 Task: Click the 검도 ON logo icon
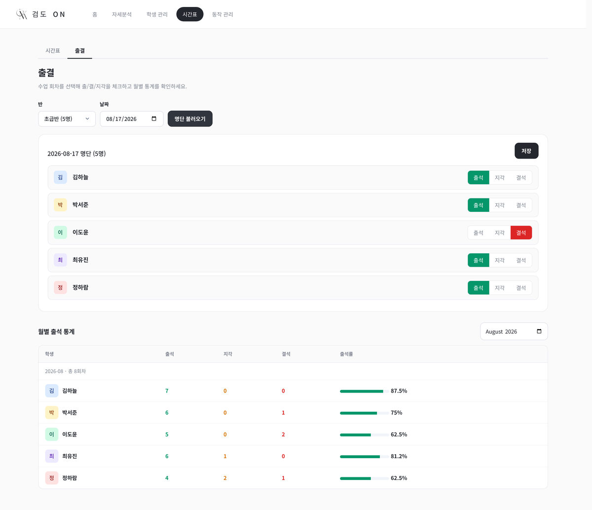(22, 14)
